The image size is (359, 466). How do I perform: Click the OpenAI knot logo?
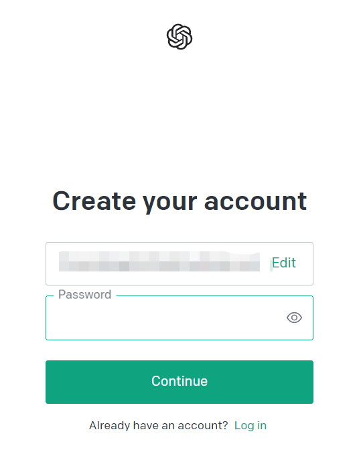(179, 37)
